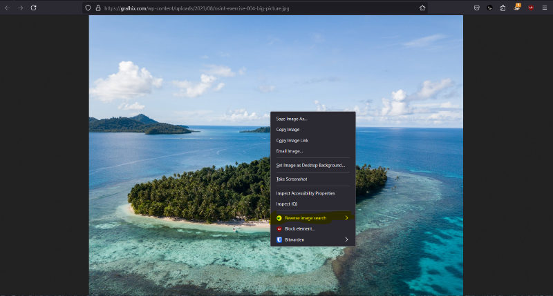Click the uBlock Origin shield icon

pyautogui.click(x=531, y=8)
